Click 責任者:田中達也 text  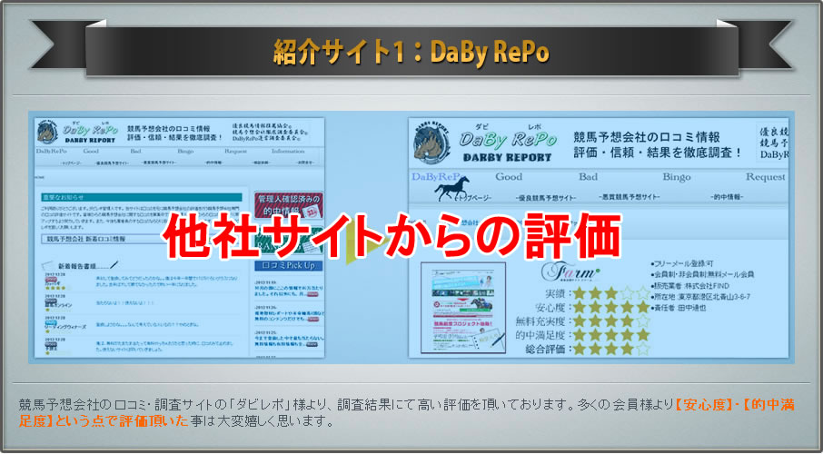click(x=679, y=308)
